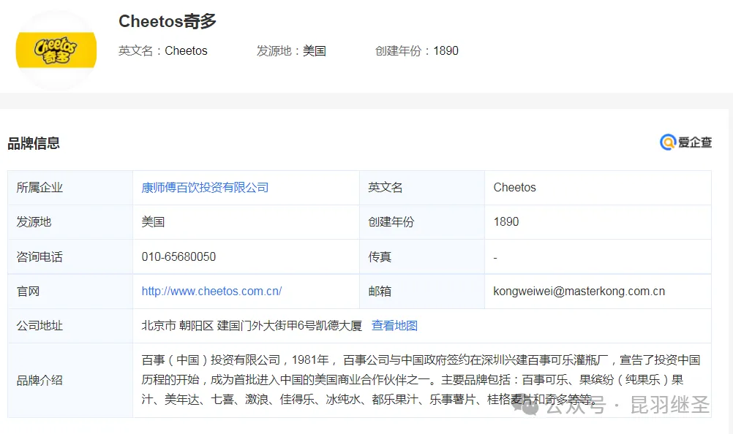Click the 所属企业 label cell

point(70,188)
